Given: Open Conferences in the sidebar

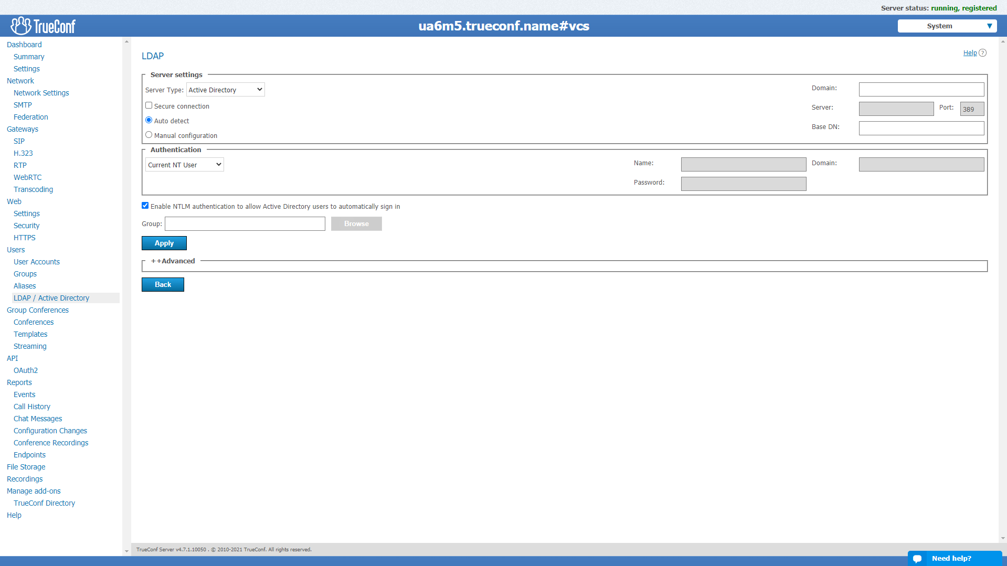Looking at the screenshot, I should pos(34,322).
